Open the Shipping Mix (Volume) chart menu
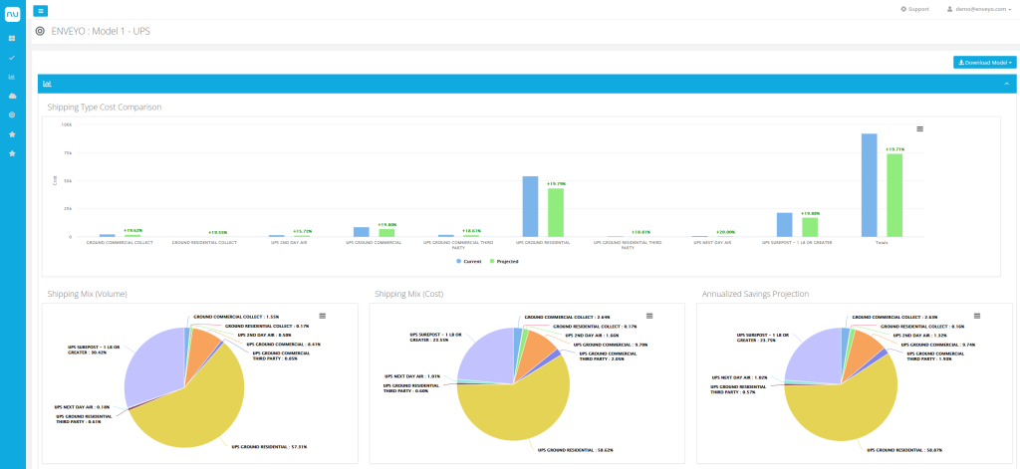Image resolution: width=1020 pixels, height=469 pixels. 322,315
